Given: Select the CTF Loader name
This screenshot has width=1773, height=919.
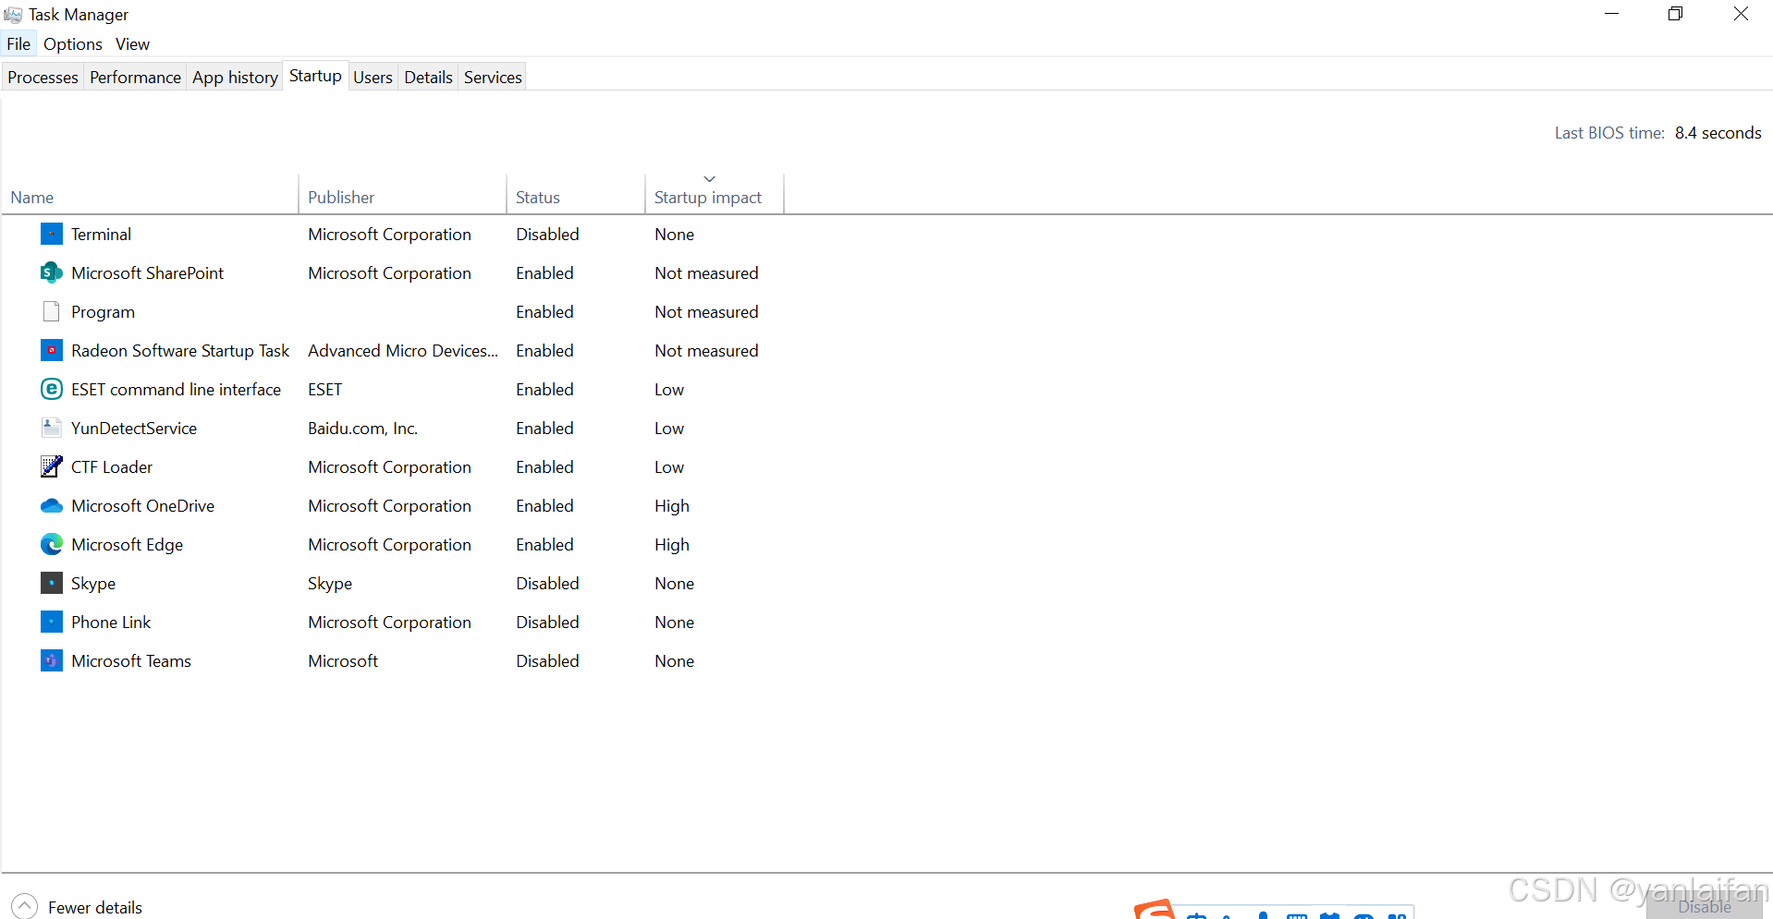Looking at the screenshot, I should tap(112, 467).
